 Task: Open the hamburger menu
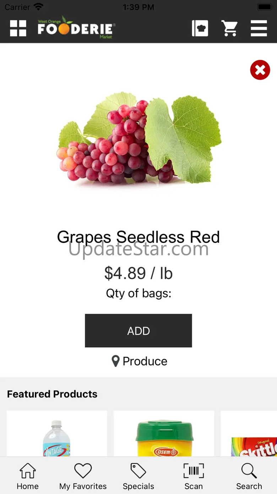(x=259, y=28)
